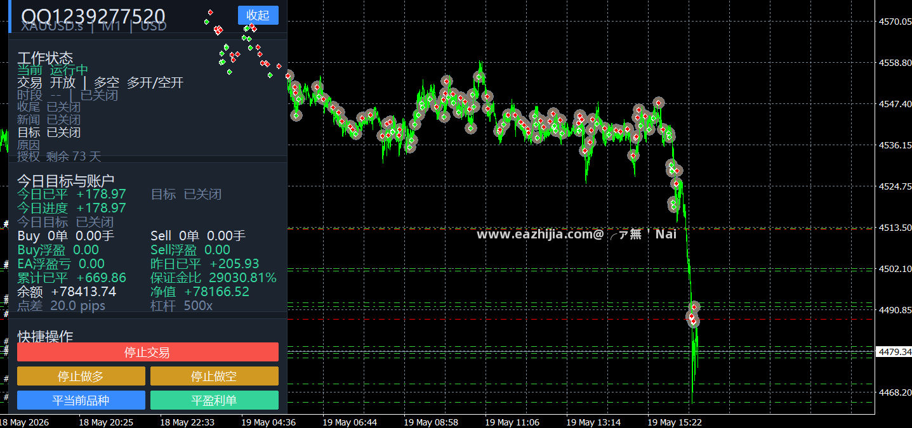Click the 杠杆 500x leverage value

click(182, 306)
